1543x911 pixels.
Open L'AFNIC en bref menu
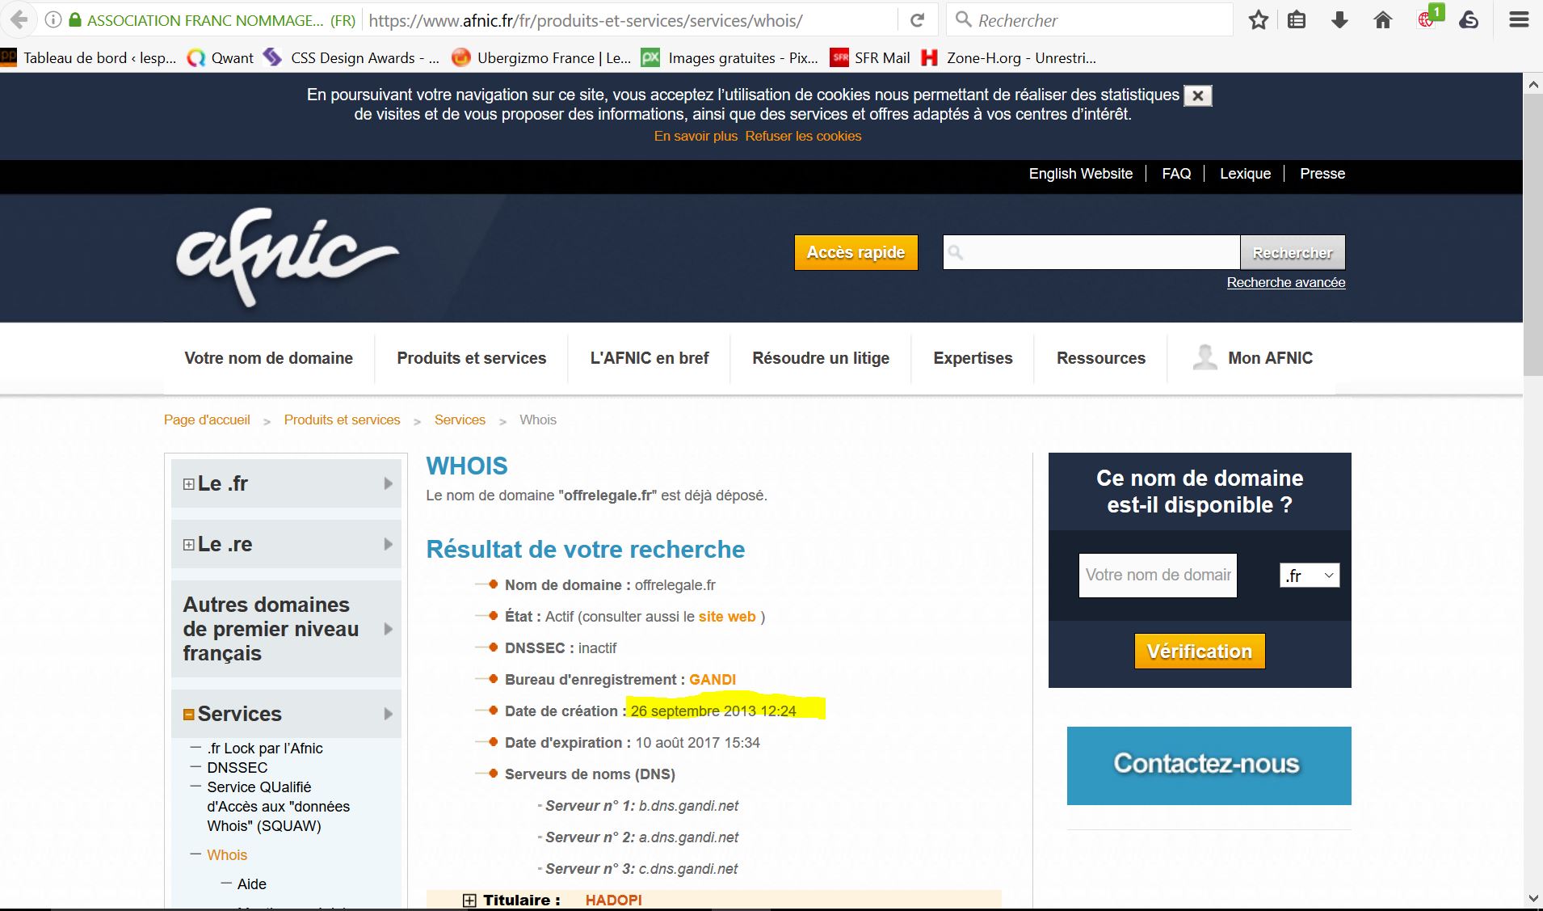coord(650,358)
